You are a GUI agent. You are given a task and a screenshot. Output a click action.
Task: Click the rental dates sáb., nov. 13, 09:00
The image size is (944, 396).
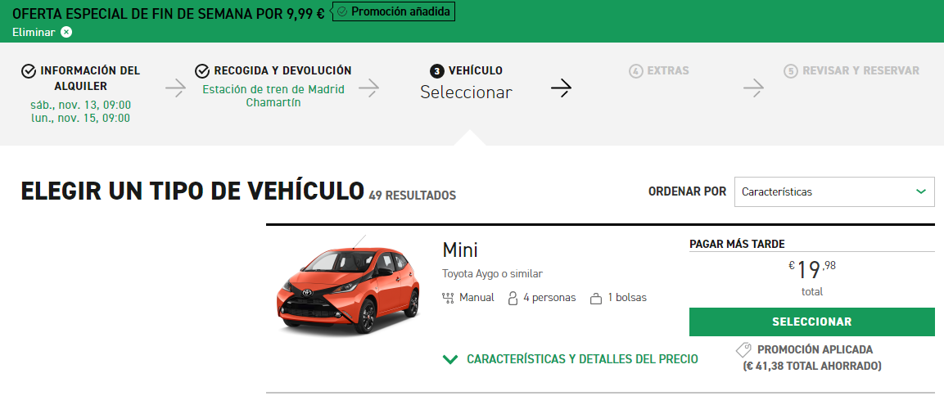coord(81,105)
